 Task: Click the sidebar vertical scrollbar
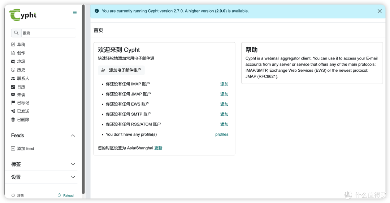pyautogui.click(x=83, y=100)
